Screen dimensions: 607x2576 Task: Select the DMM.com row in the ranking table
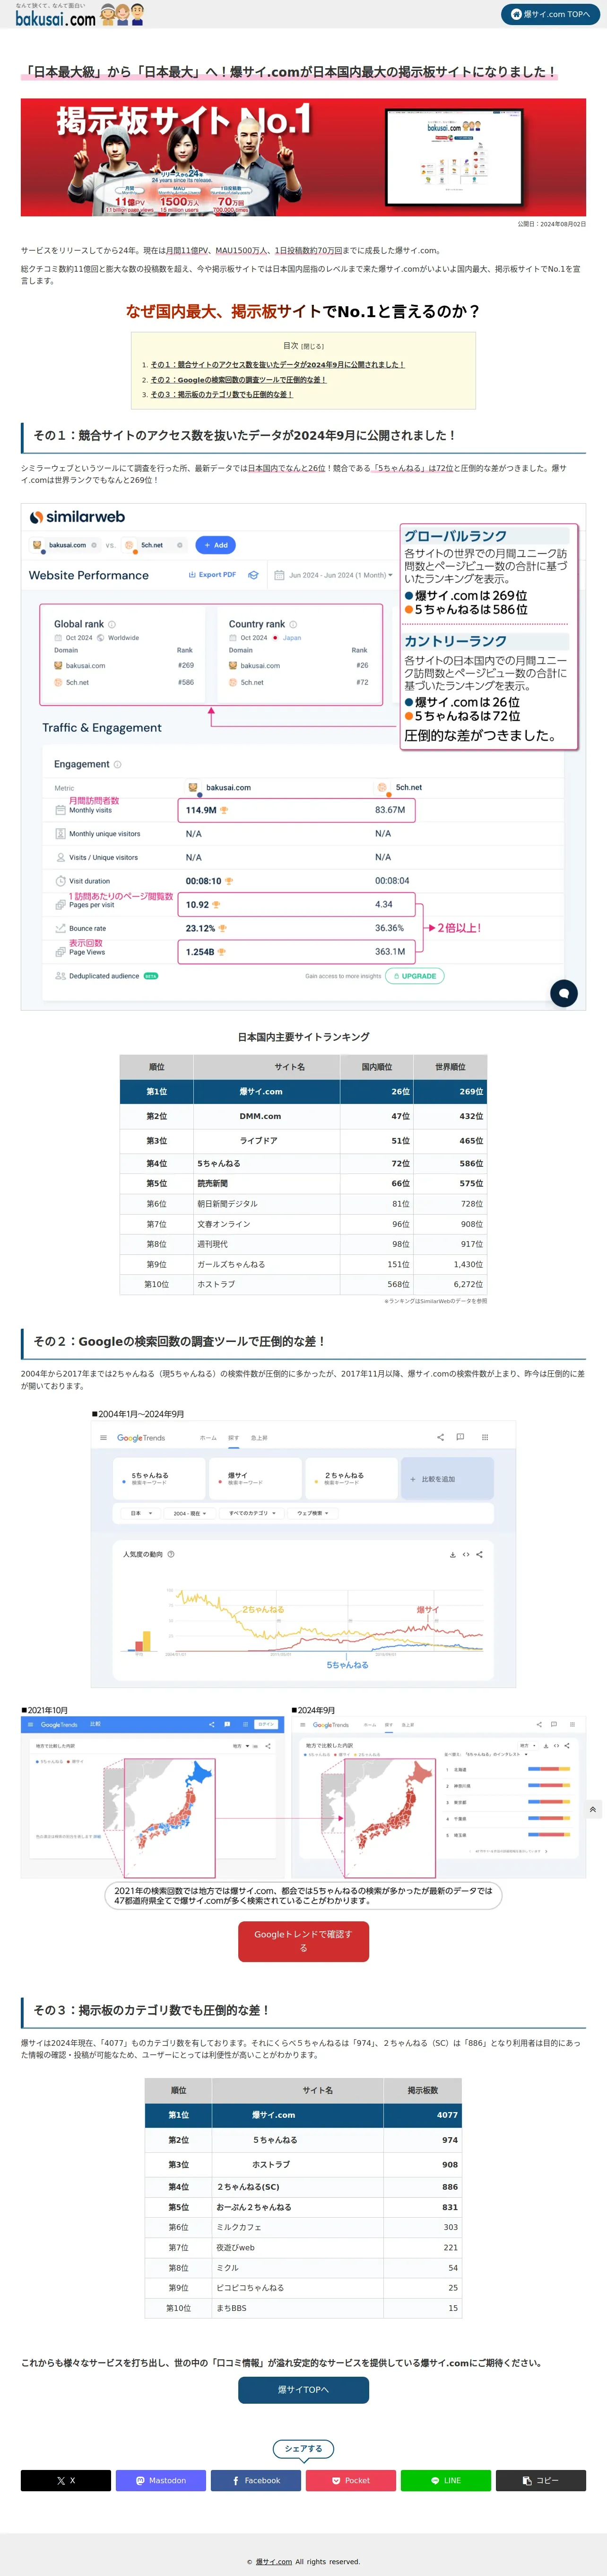[x=303, y=1116]
